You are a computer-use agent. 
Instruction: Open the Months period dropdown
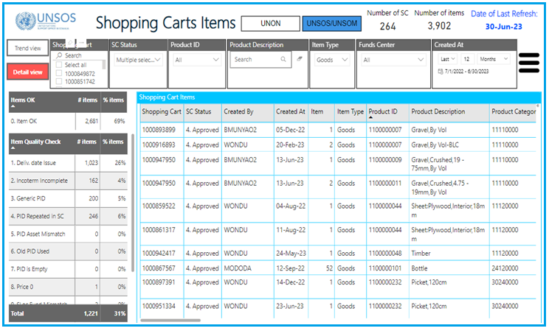click(x=494, y=59)
